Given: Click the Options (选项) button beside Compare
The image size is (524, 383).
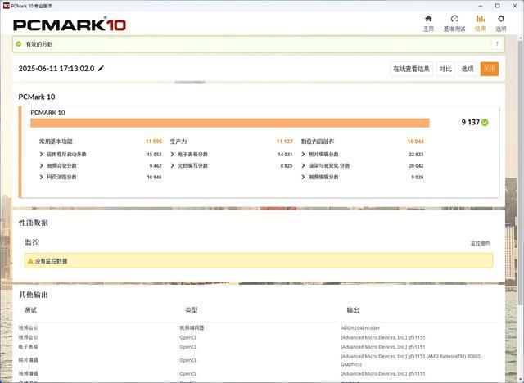Looking at the screenshot, I should coord(468,69).
